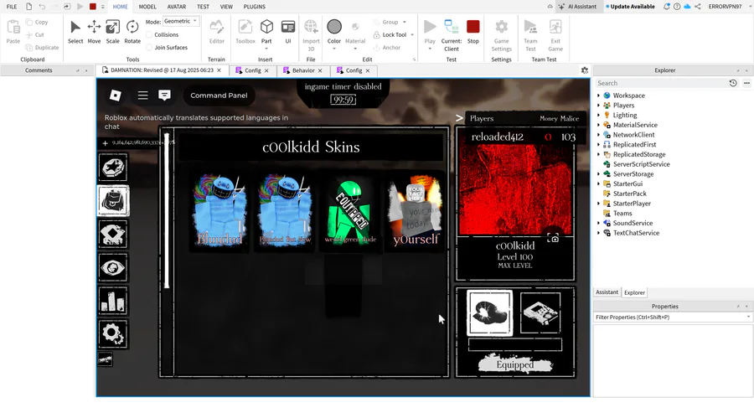Enable the Join Surfaces checkbox
Viewport: 754px width, 413px height.
tap(149, 48)
